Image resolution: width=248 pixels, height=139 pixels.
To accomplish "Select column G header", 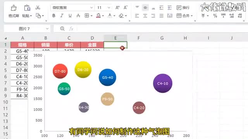I will click(x=162, y=38).
